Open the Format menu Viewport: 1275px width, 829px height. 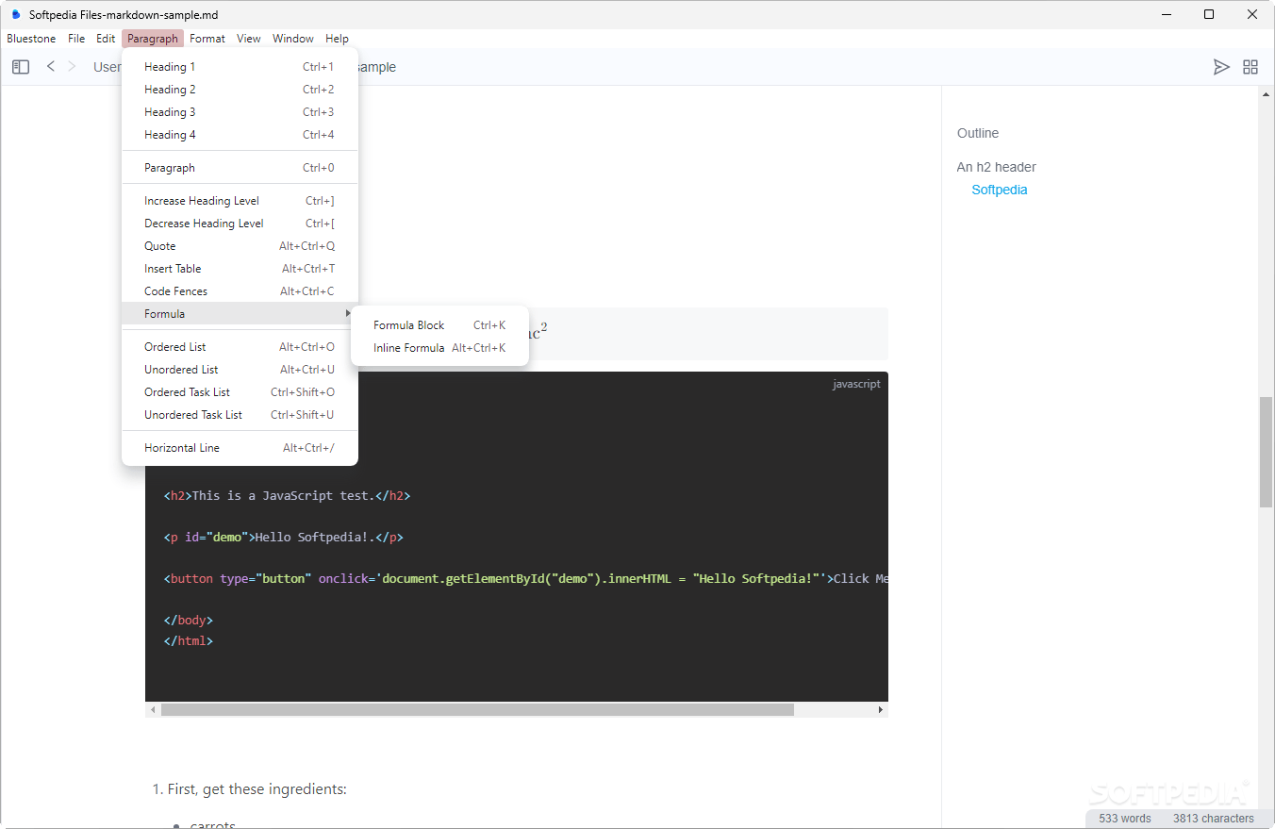coord(207,39)
